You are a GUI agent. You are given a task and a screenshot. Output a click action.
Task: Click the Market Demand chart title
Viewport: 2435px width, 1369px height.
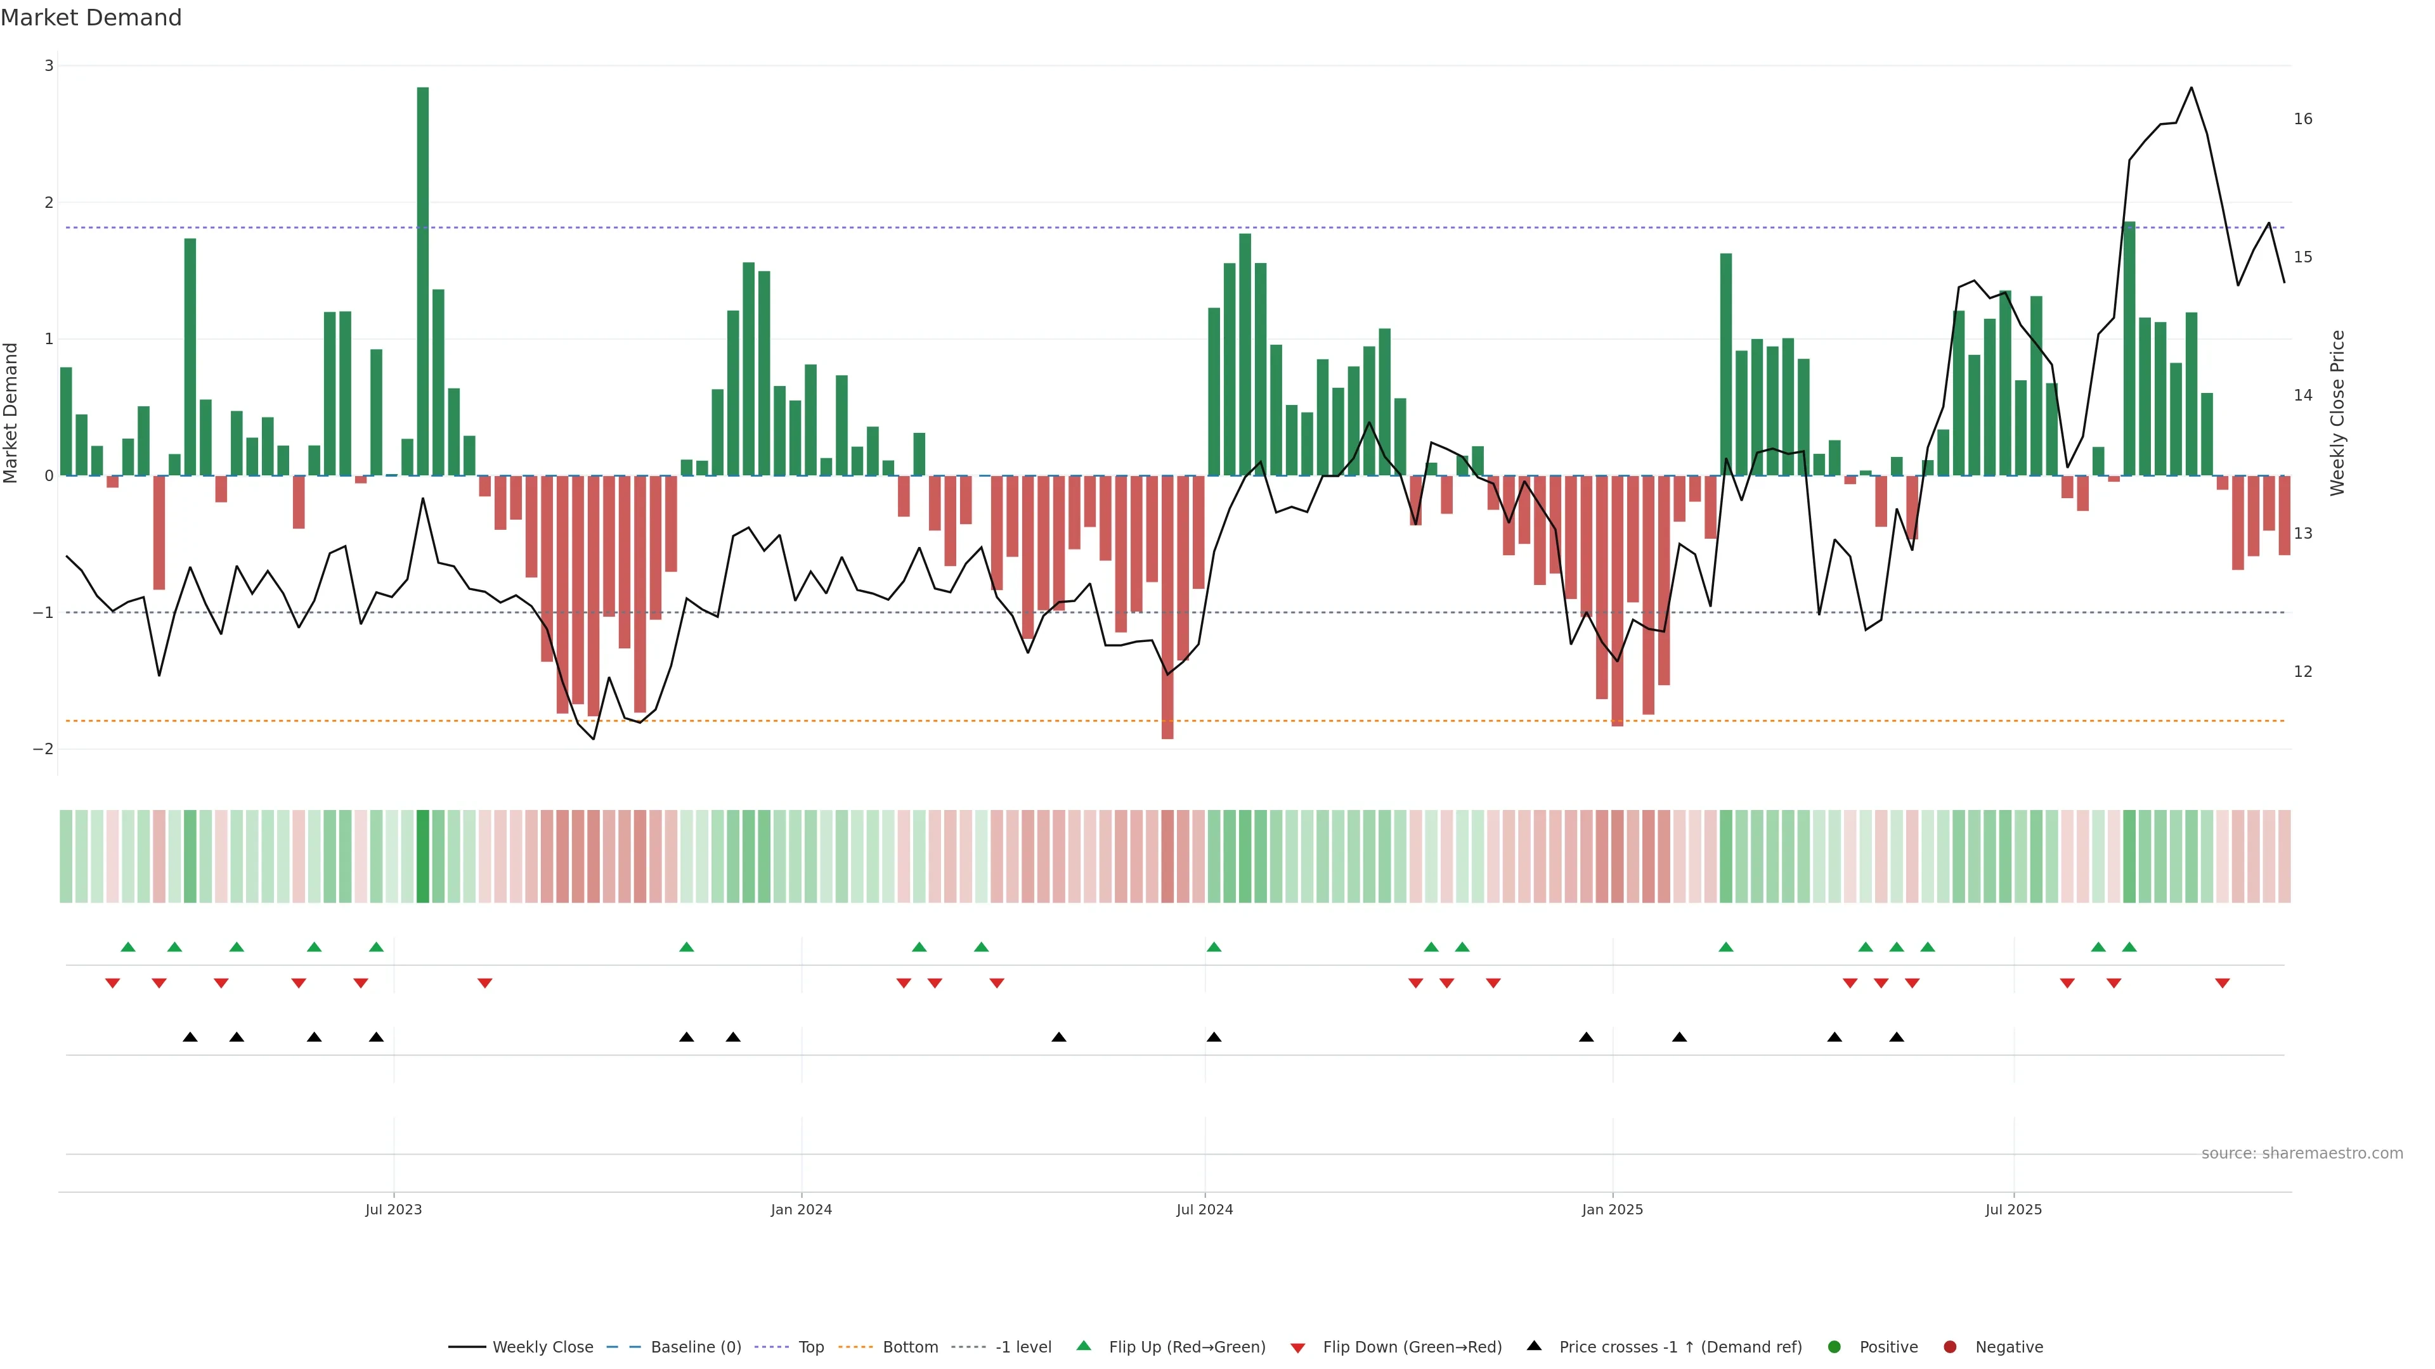coord(92,18)
